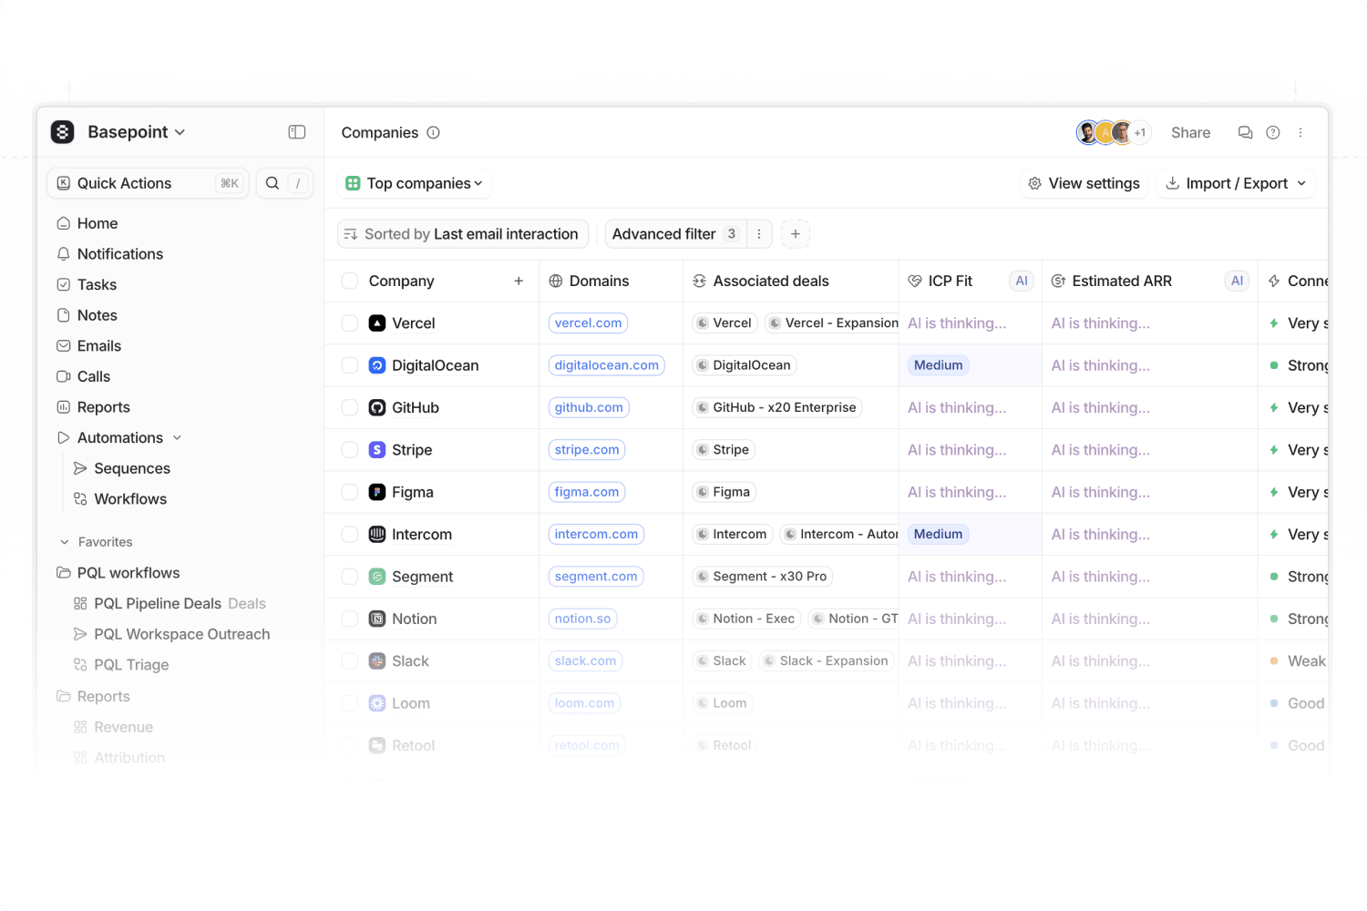Click the Segment logo icon
Screen dimensions: 1367x911
(377, 577)
